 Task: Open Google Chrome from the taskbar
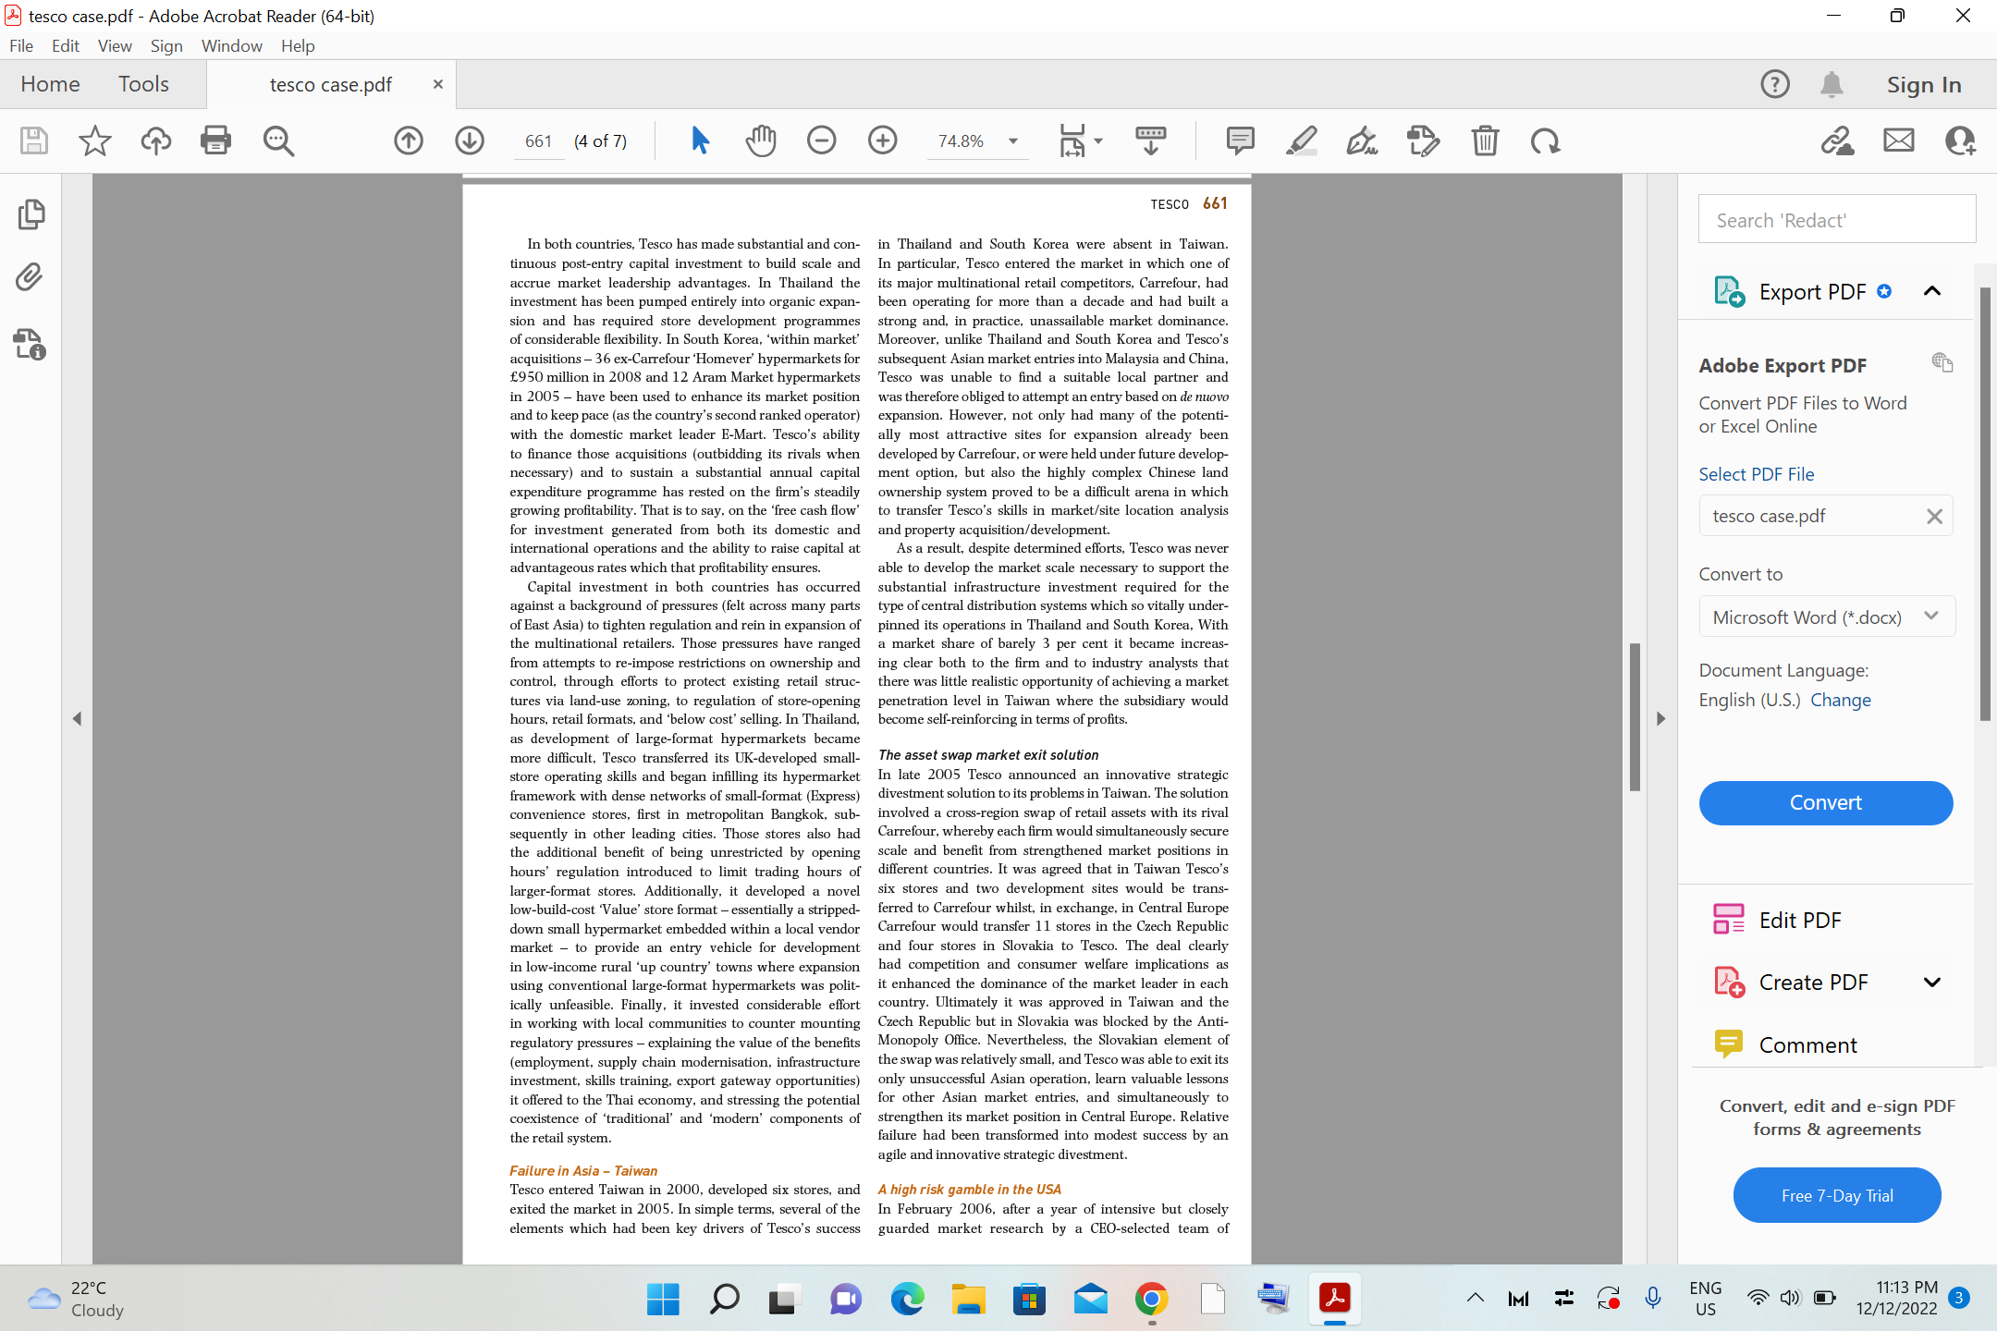click(1151, 1299)
